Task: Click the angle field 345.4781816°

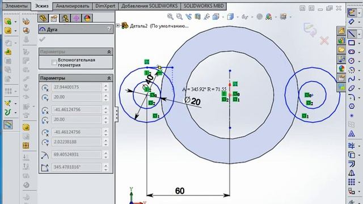Action: tap(77, 167)
